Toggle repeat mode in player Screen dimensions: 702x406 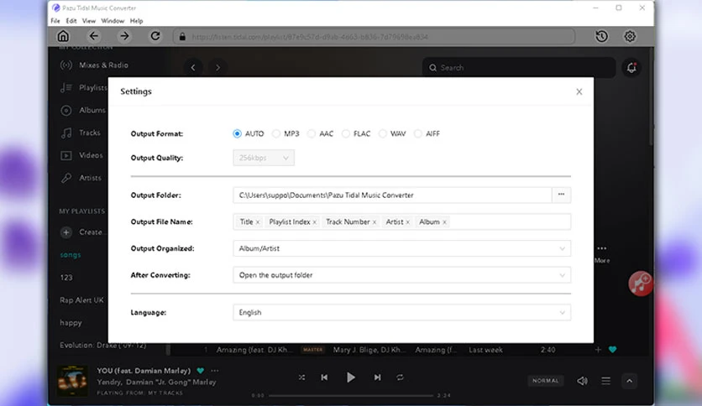tap(400, 377)
